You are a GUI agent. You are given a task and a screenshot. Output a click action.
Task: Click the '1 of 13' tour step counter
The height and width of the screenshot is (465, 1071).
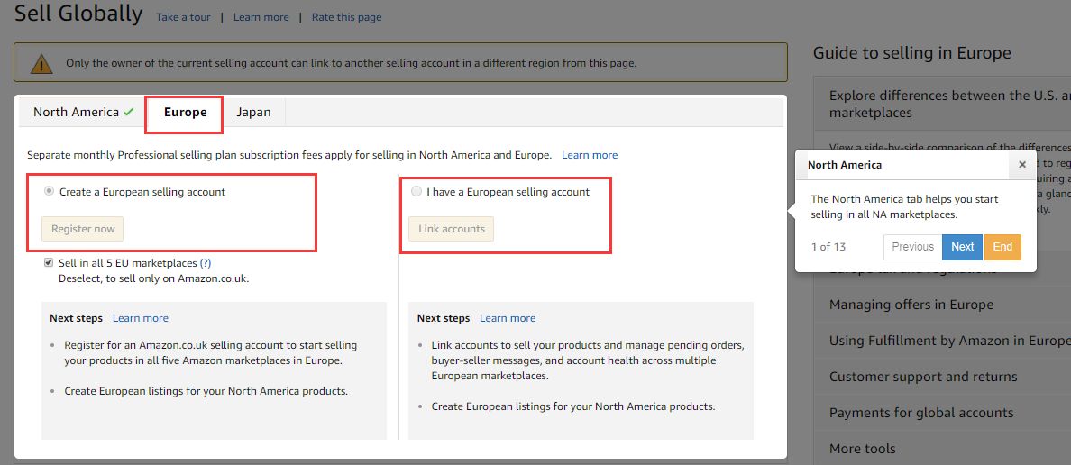click(x=828, y=247)
